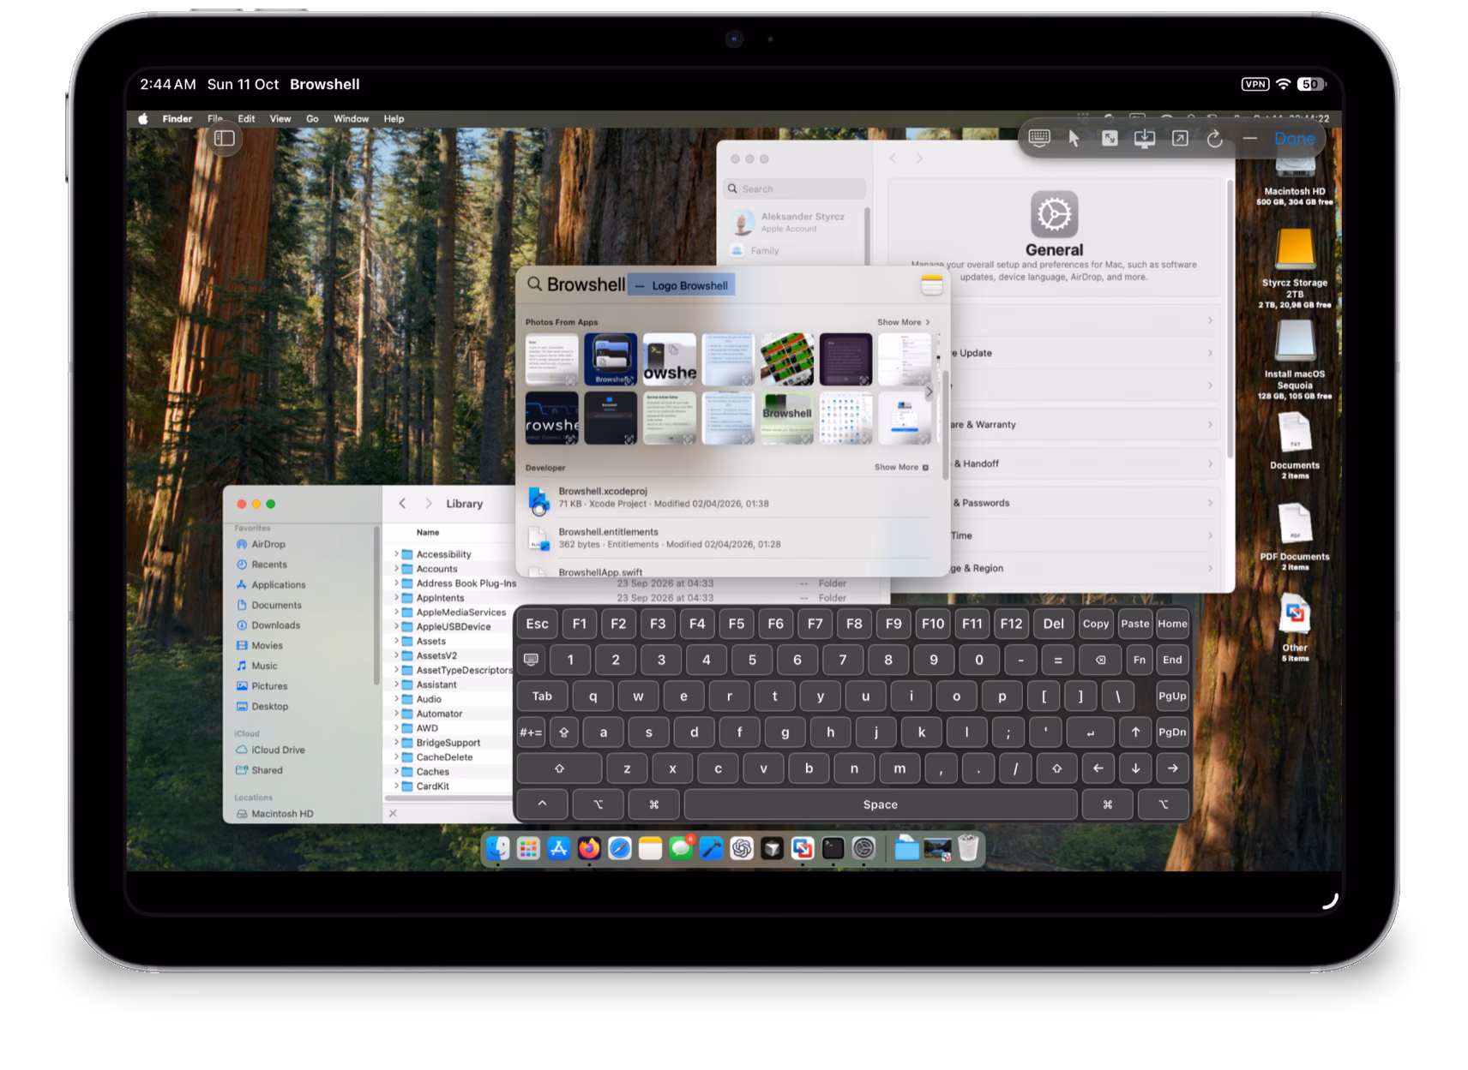Expand the Automator folder in Library list
The image size is (1468, 1070).
tap(396, 714)
